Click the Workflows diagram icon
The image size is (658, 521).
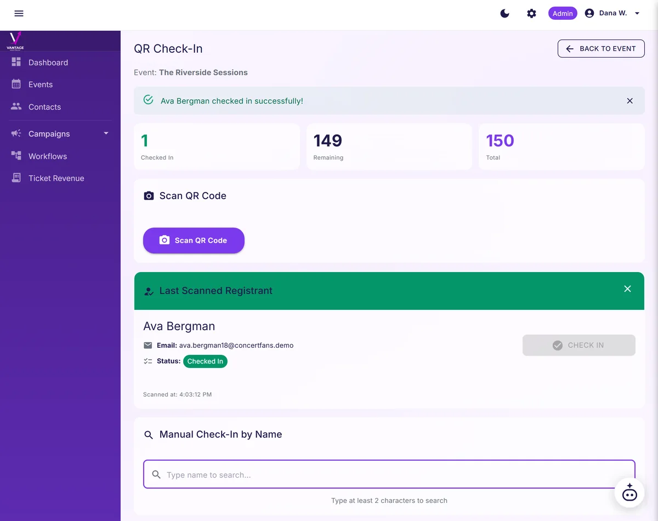click(x=16, y=156)
